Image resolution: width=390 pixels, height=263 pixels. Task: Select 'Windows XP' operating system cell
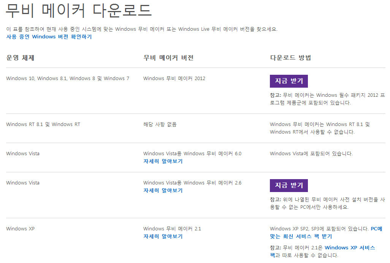pyautogui.click(x=21, y=229)
